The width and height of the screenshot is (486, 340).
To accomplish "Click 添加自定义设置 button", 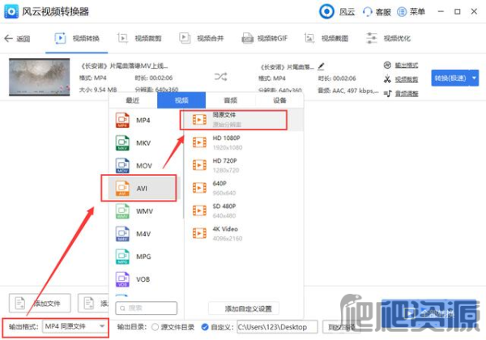I will click(x=244, y=308).
